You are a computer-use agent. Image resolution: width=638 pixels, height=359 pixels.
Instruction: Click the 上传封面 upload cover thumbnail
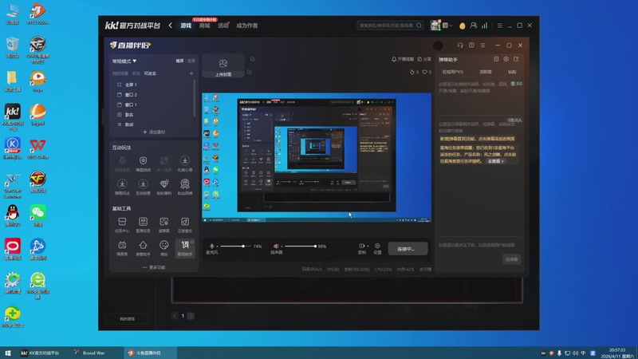(223, 66)
